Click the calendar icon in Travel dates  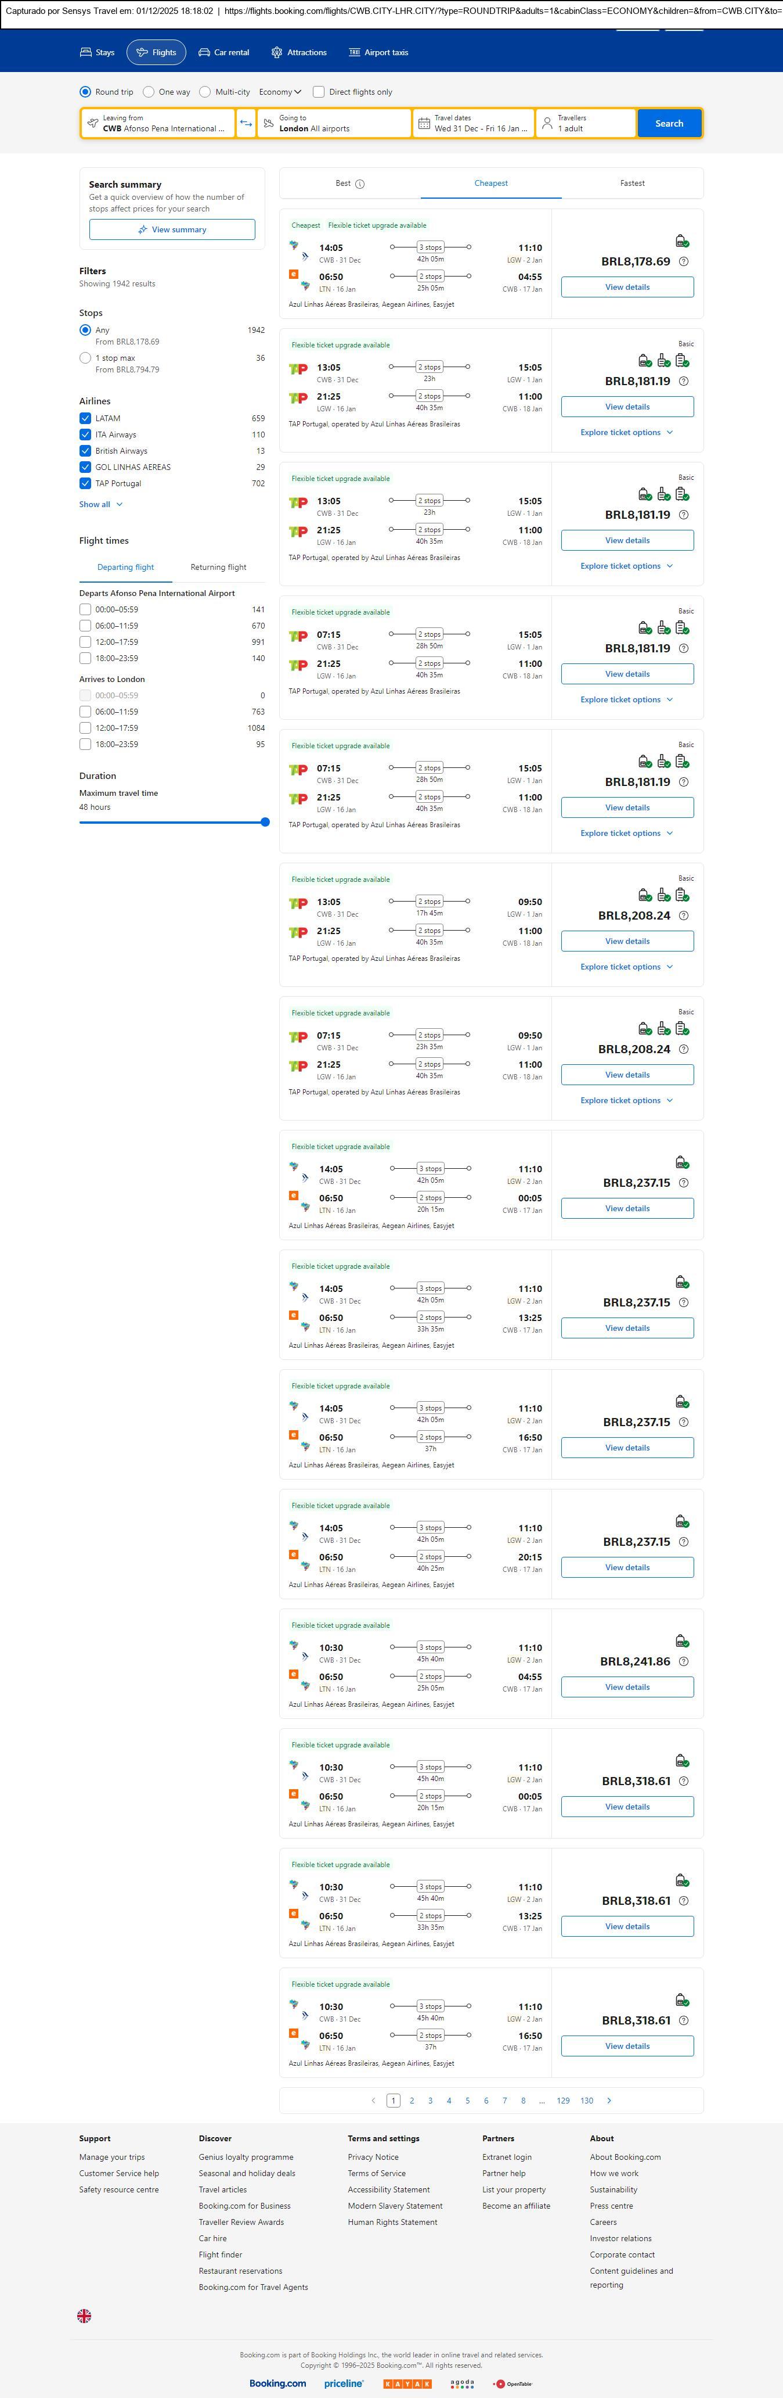click(x=424, y=124)
